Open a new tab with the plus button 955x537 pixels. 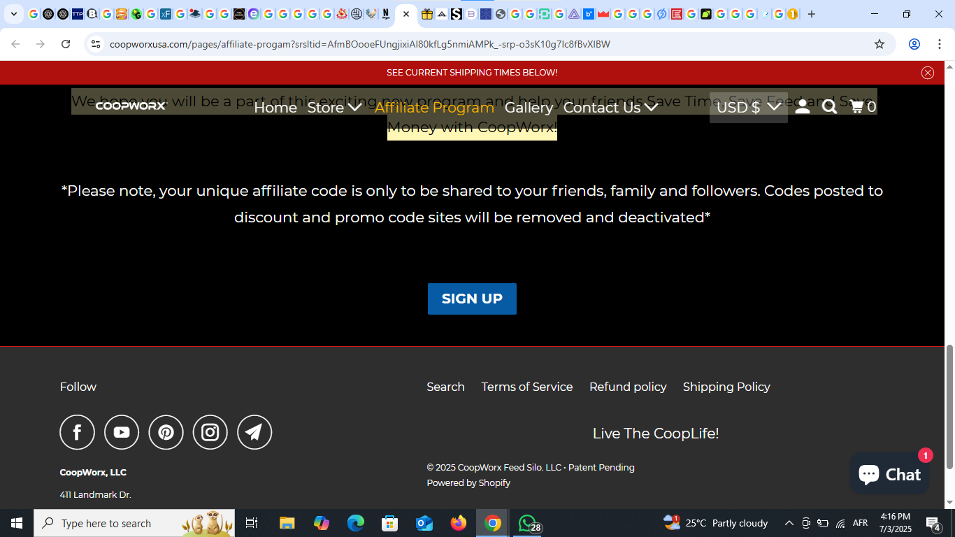click(812, 14)
